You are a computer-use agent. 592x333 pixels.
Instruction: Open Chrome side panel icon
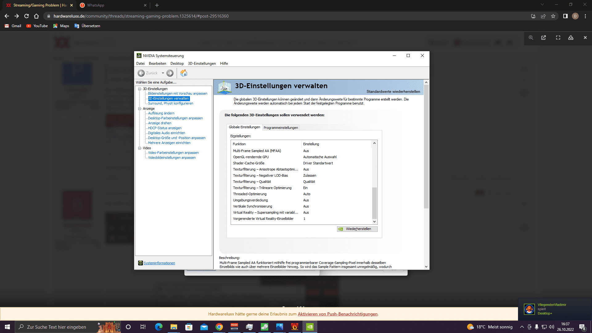565,16
